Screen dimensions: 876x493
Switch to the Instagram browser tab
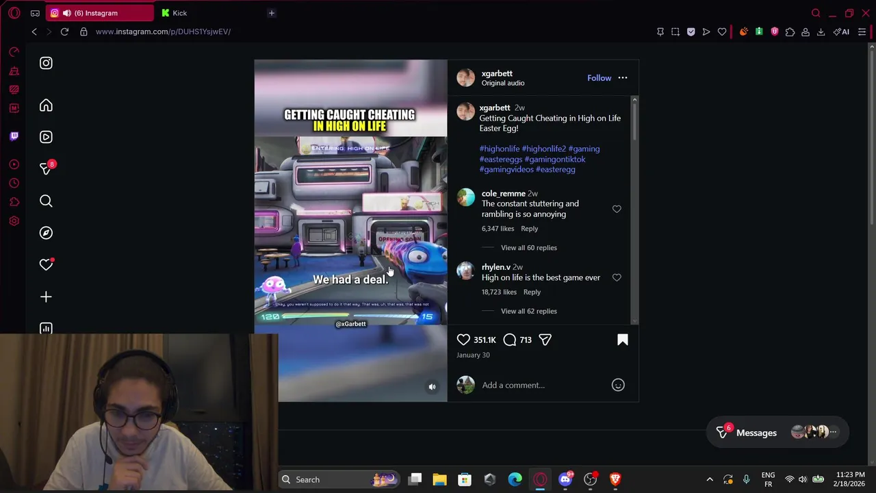pos(101,13)
